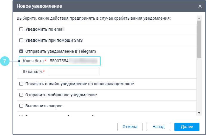Viewport: 206px width, 135px height.
Task: Focus the Ключ бота input field
Action: (74, 61)
